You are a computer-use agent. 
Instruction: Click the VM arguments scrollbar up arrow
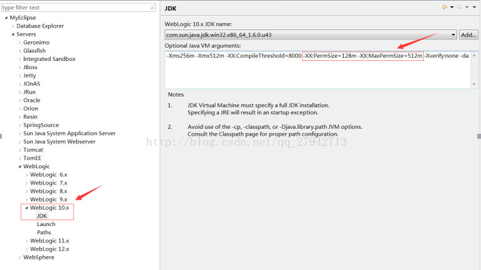(x=474, y=56)
